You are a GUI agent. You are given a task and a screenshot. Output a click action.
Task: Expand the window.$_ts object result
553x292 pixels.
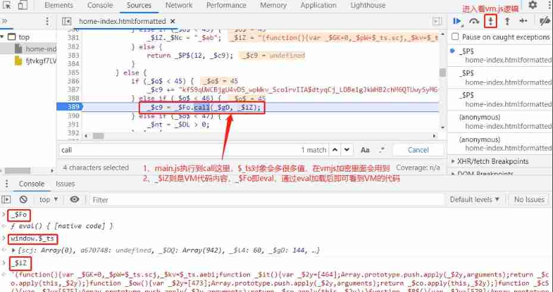click(x=14, y=250)
